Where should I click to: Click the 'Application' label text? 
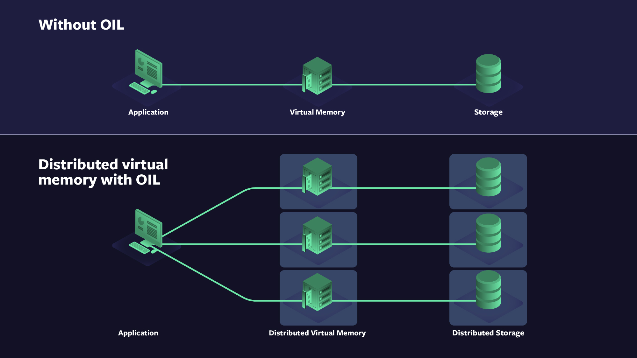(148, 112)
